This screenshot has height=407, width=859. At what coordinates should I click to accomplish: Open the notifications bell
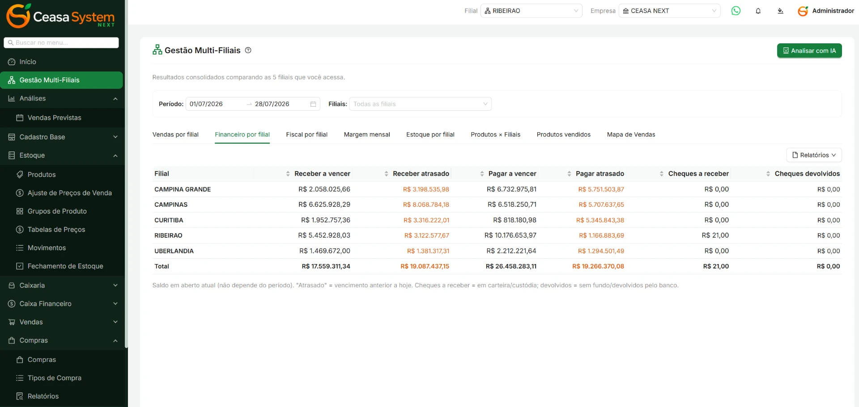pyautogui.click(x=758, y=11)
